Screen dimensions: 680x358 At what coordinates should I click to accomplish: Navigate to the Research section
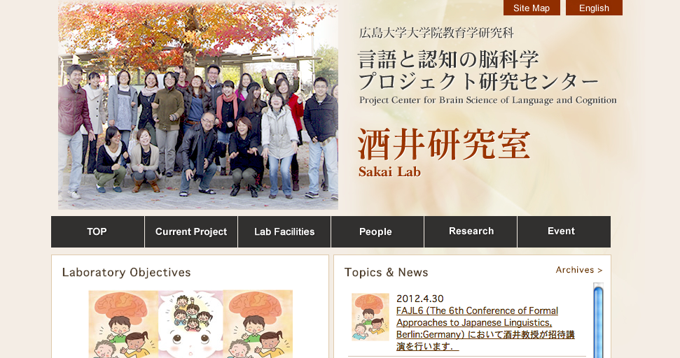click(x=471, y=231)
